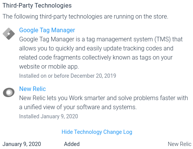The width and height of the screenshot is (193, 149).
Task: Click the line about related code fragments
Action: point(96,58)
